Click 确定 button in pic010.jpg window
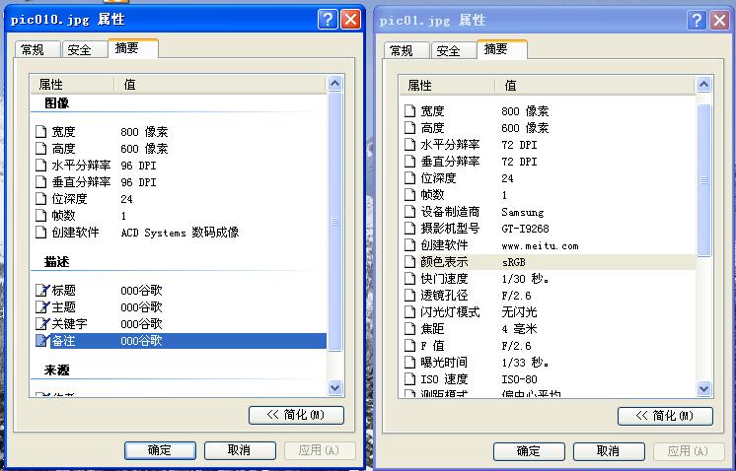The width and height of the screenshot is (736, 471). tap(160, 451)
